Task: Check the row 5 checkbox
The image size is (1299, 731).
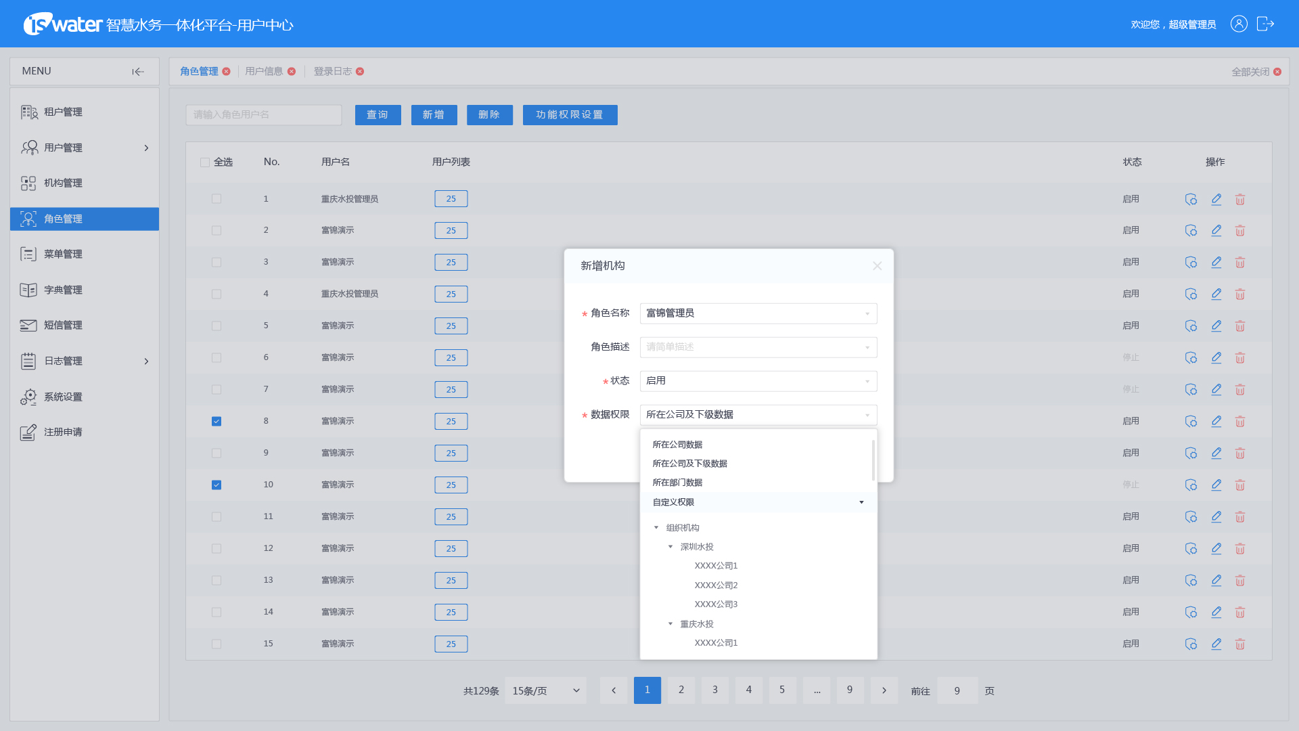Action: click(x=216, y=326)
